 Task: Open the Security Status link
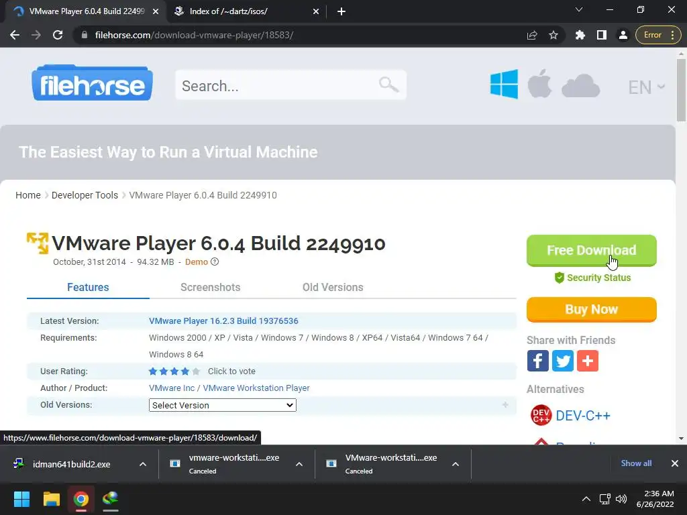(x=593, y=278)
